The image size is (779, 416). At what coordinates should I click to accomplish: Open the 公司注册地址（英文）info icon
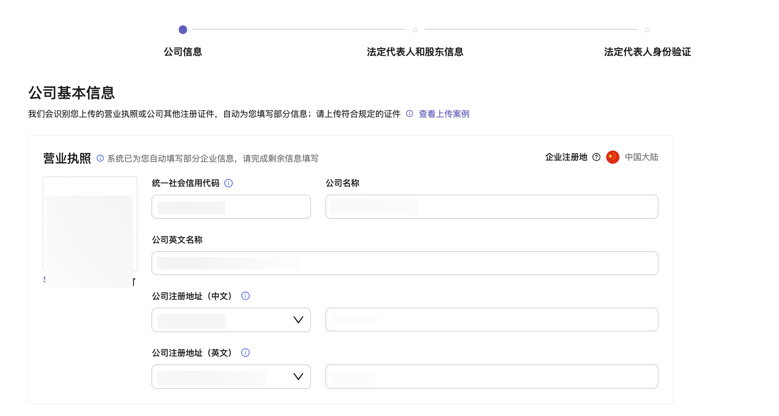click(245, 353)
